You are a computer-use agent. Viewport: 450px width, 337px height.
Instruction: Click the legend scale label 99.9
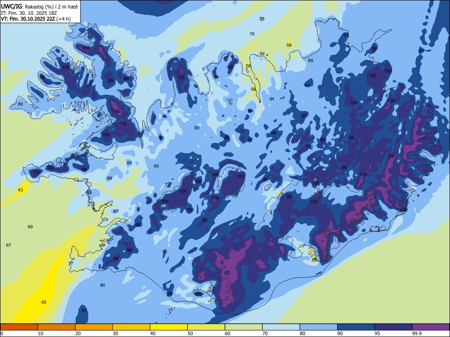point(417,333)
